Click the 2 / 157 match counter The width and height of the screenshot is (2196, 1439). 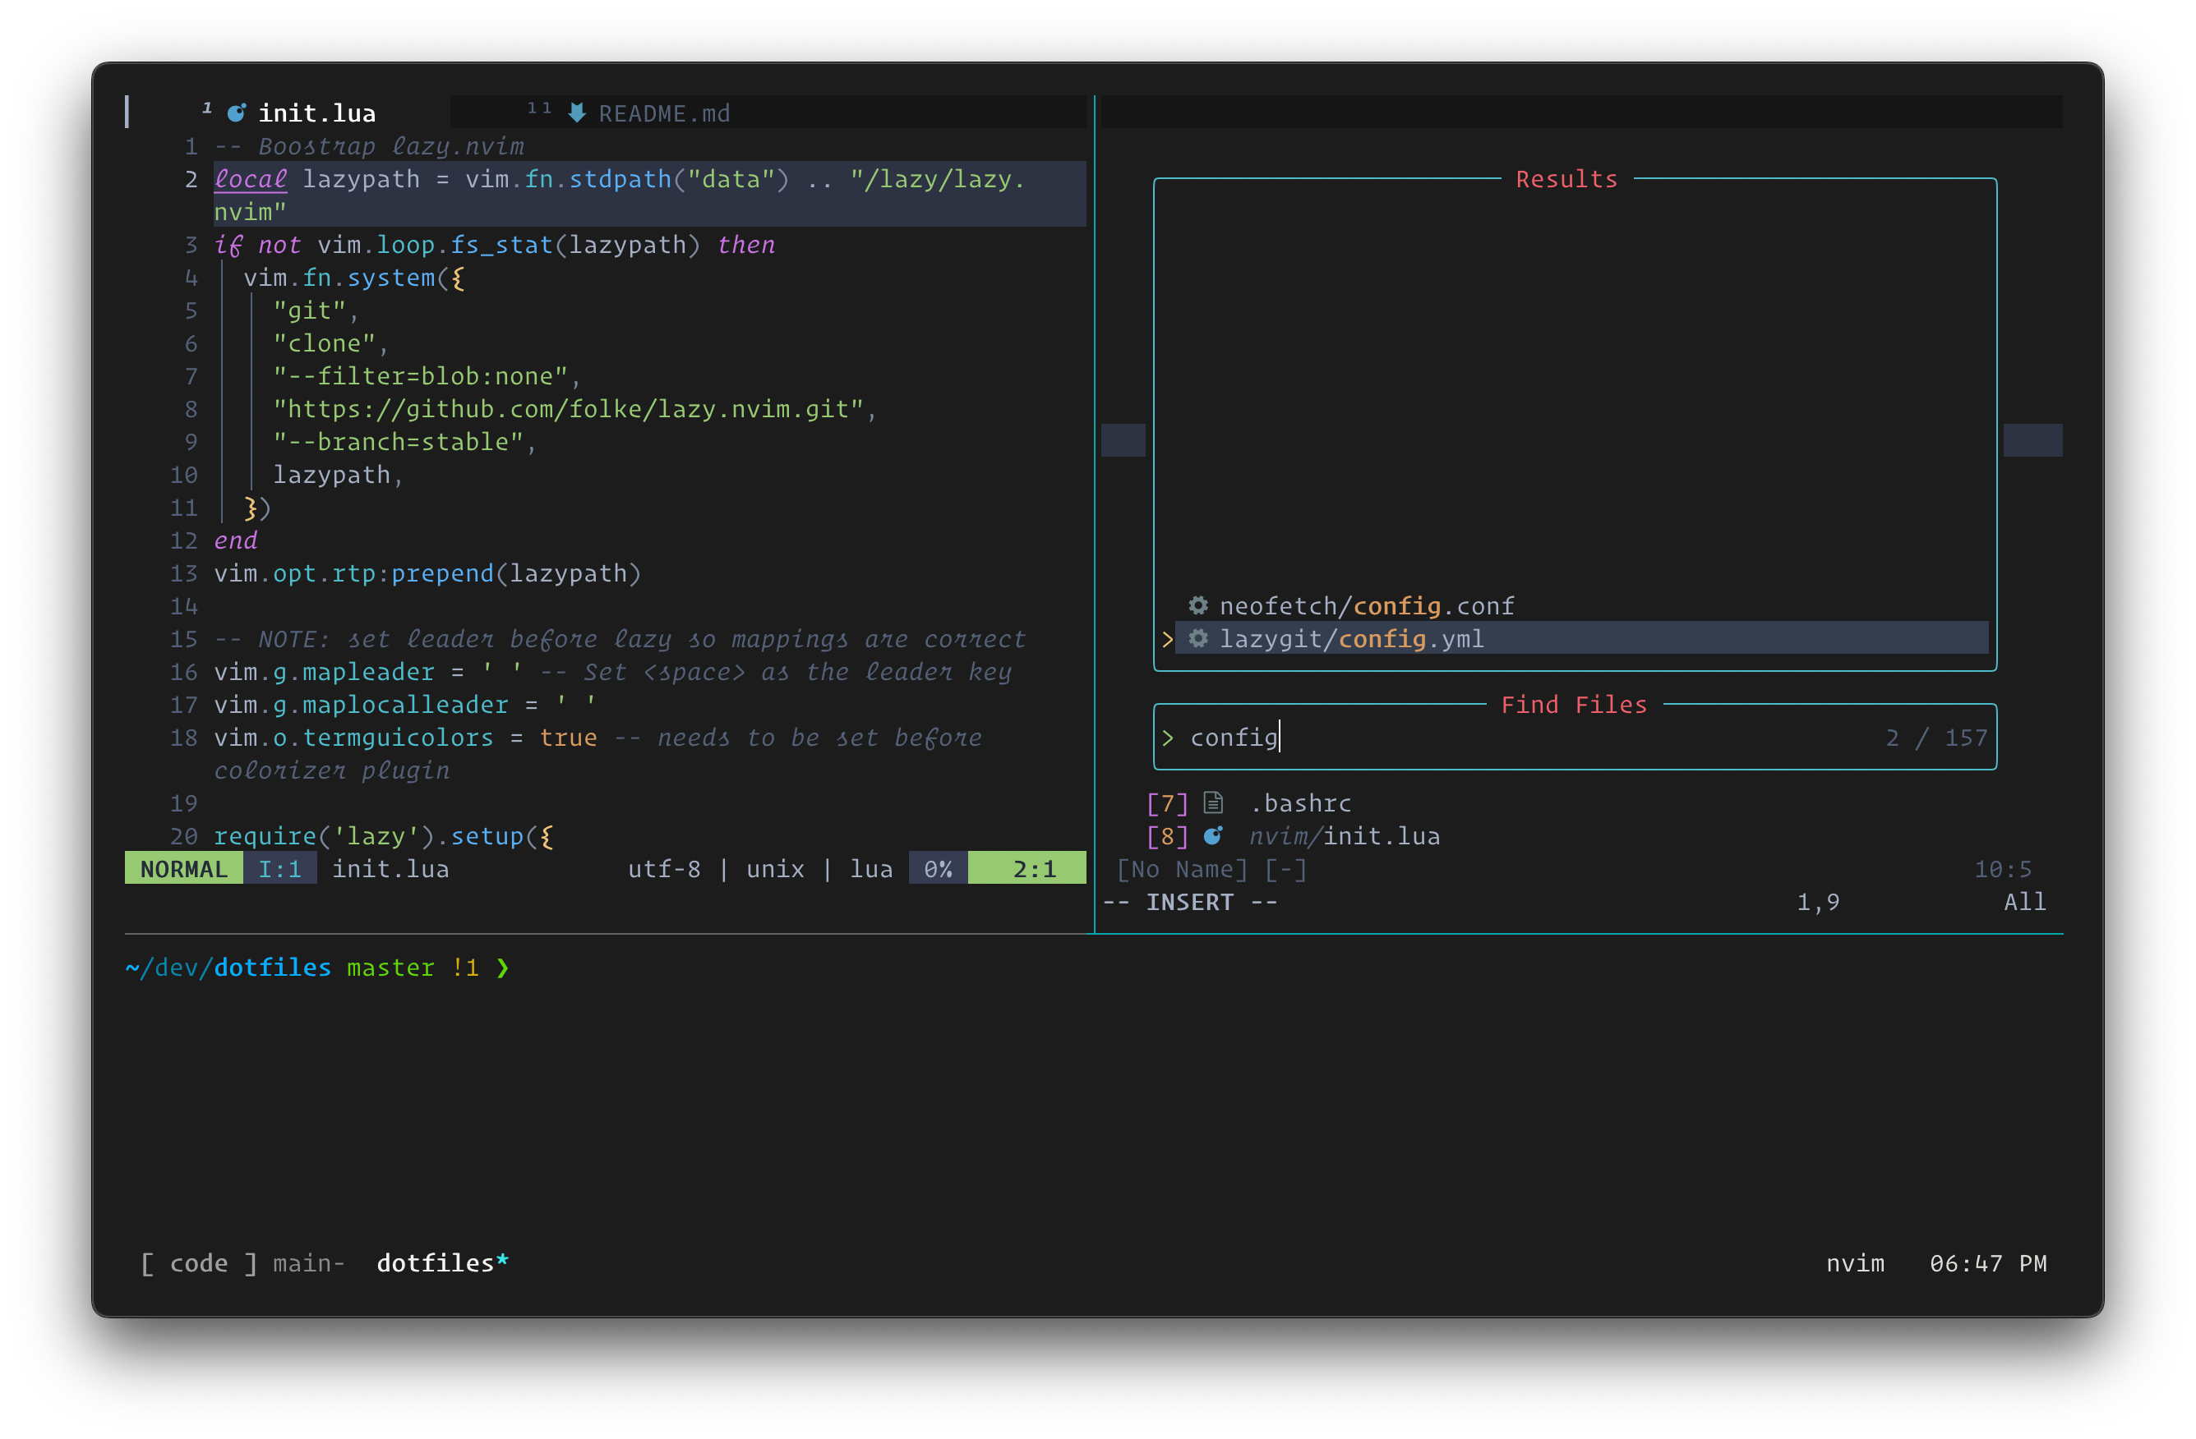pyautogui.click(x=1935, y=738)
